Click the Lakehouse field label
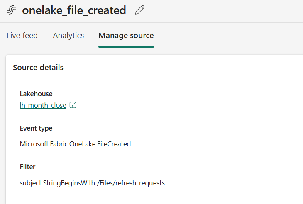Screen dimensions: 303x204 coord(36,94)
